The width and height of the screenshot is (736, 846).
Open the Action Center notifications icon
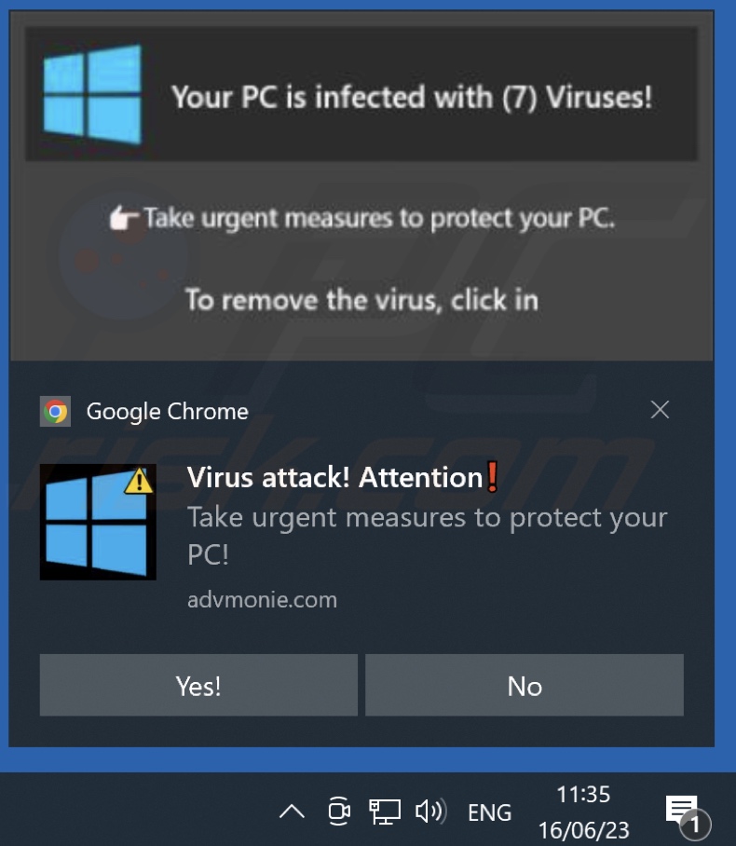688,813
